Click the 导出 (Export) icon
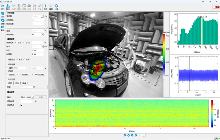 [8, 6]
